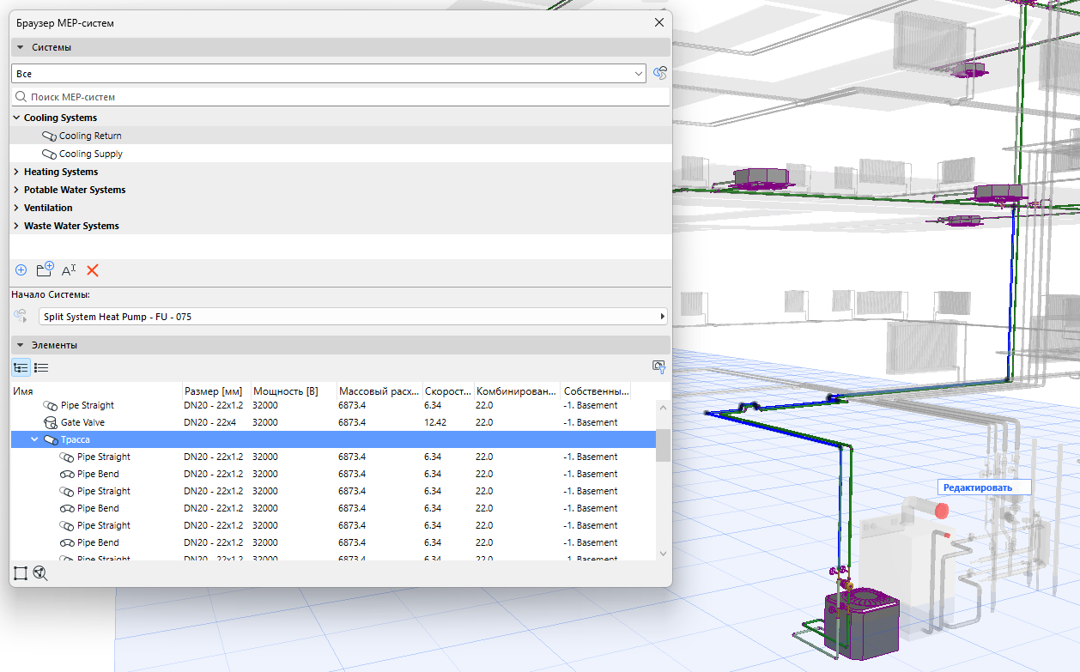Click the system filter icon beside the Все dropdown
Viewport: 1080px width, 672px height.
coord(660,74)
